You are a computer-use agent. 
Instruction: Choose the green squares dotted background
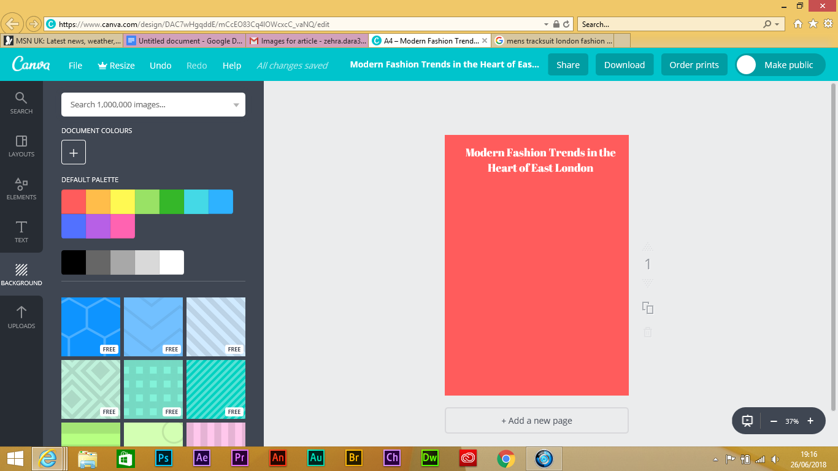click(153, 389)
